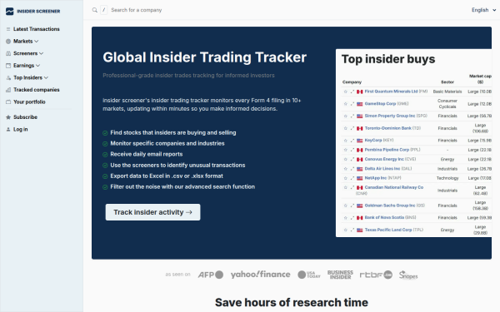The height and width of the screenshot is (312, 500).
Task: Click the Snopes logo
Action: point(408,275)
